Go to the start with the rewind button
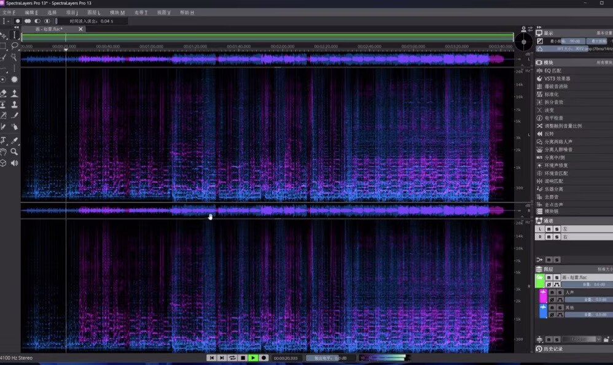Viewport: 613px width, 365px height. 211,358
